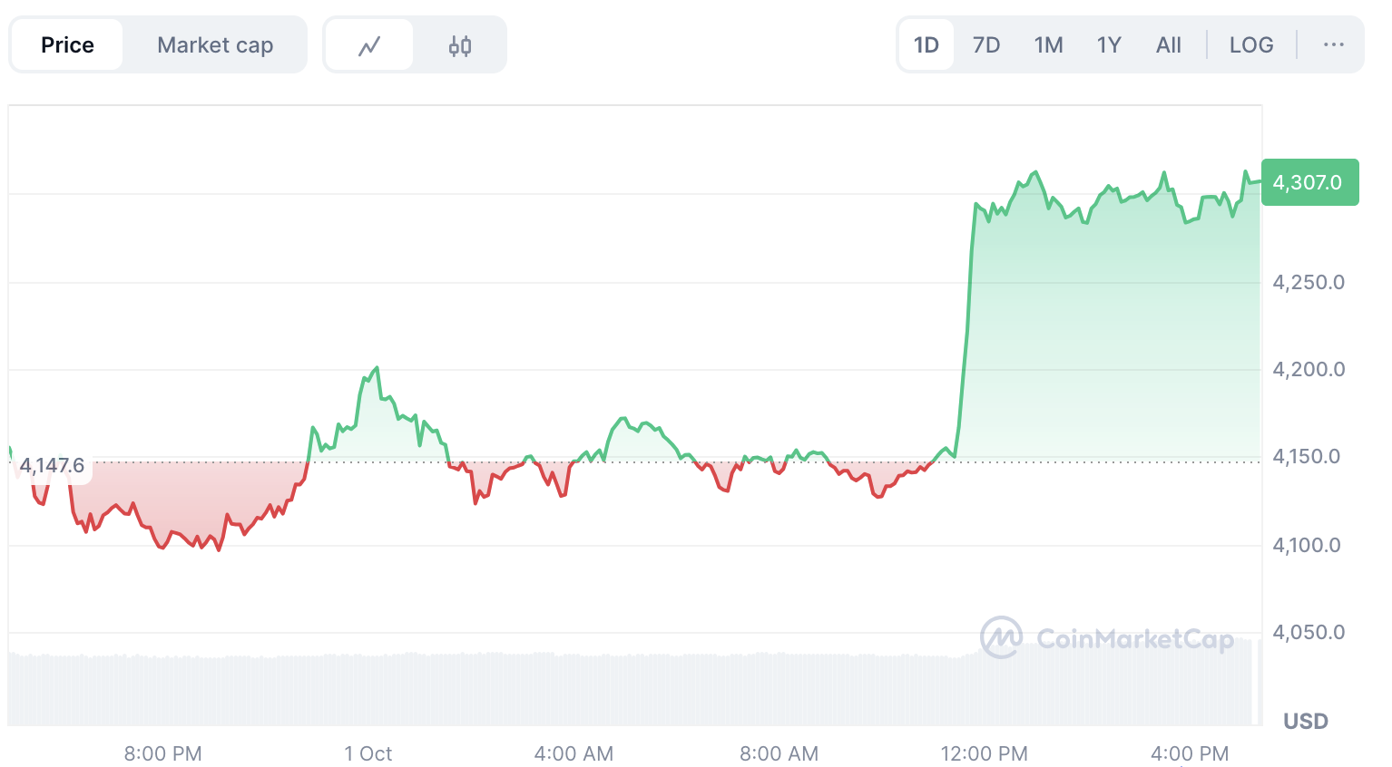Click the current price label 4,307.0
Image resolution: width=1392 pixels, height=767 pixels.
coord(1309,182)
